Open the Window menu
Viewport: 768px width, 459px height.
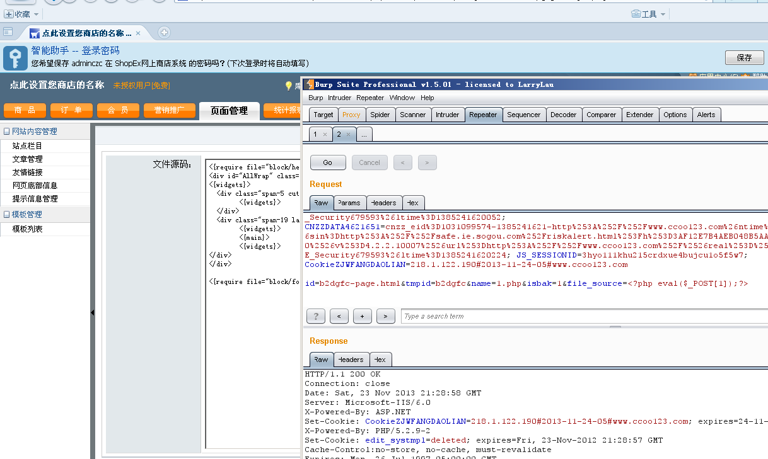pyautogui.click(x=402, y=98)
